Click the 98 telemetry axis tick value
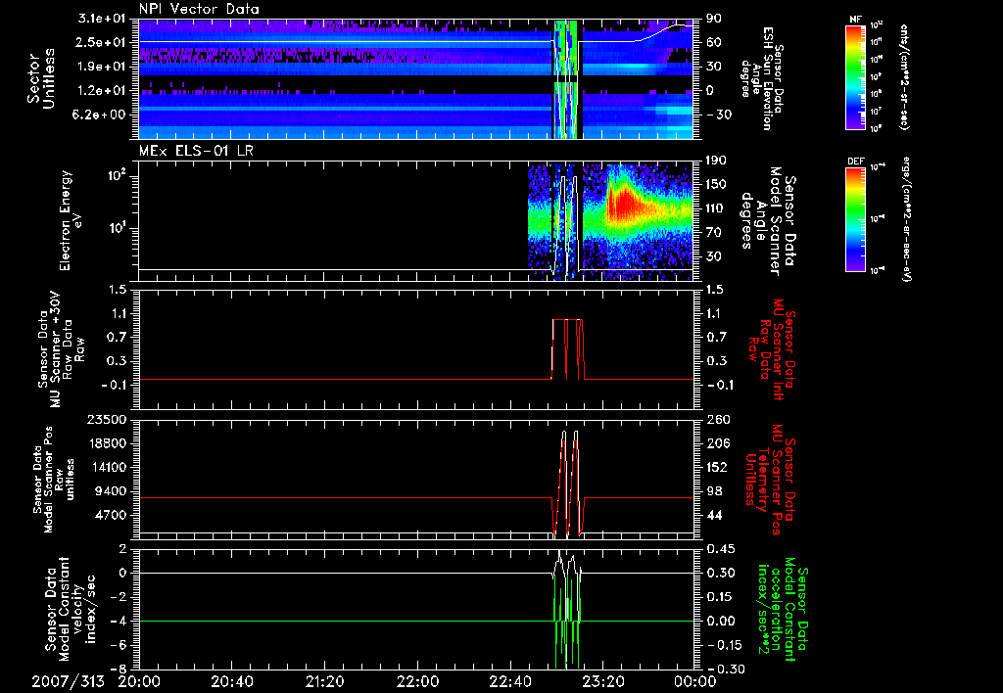 [x=714, y=491]
